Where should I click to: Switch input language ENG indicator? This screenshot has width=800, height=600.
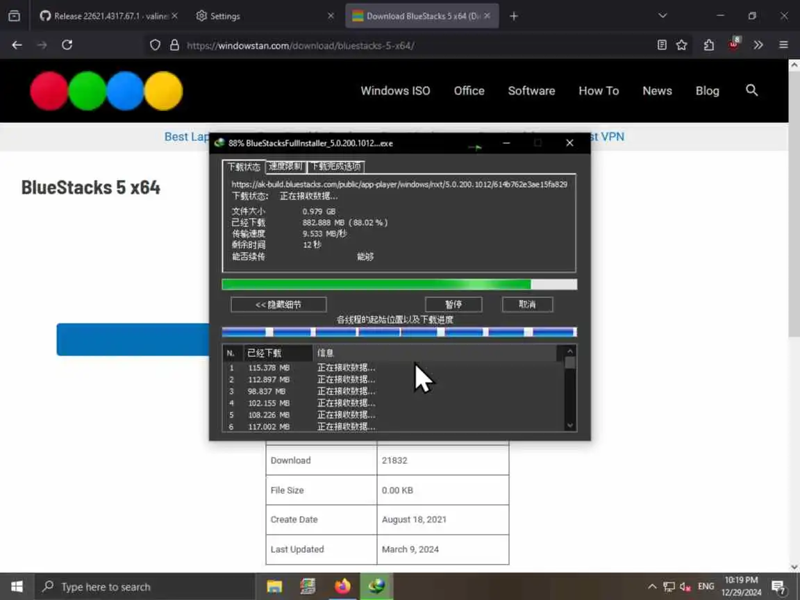[x=706, y=586]
